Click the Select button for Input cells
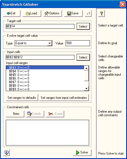This screenshot has width=127, height=159. 83,57
